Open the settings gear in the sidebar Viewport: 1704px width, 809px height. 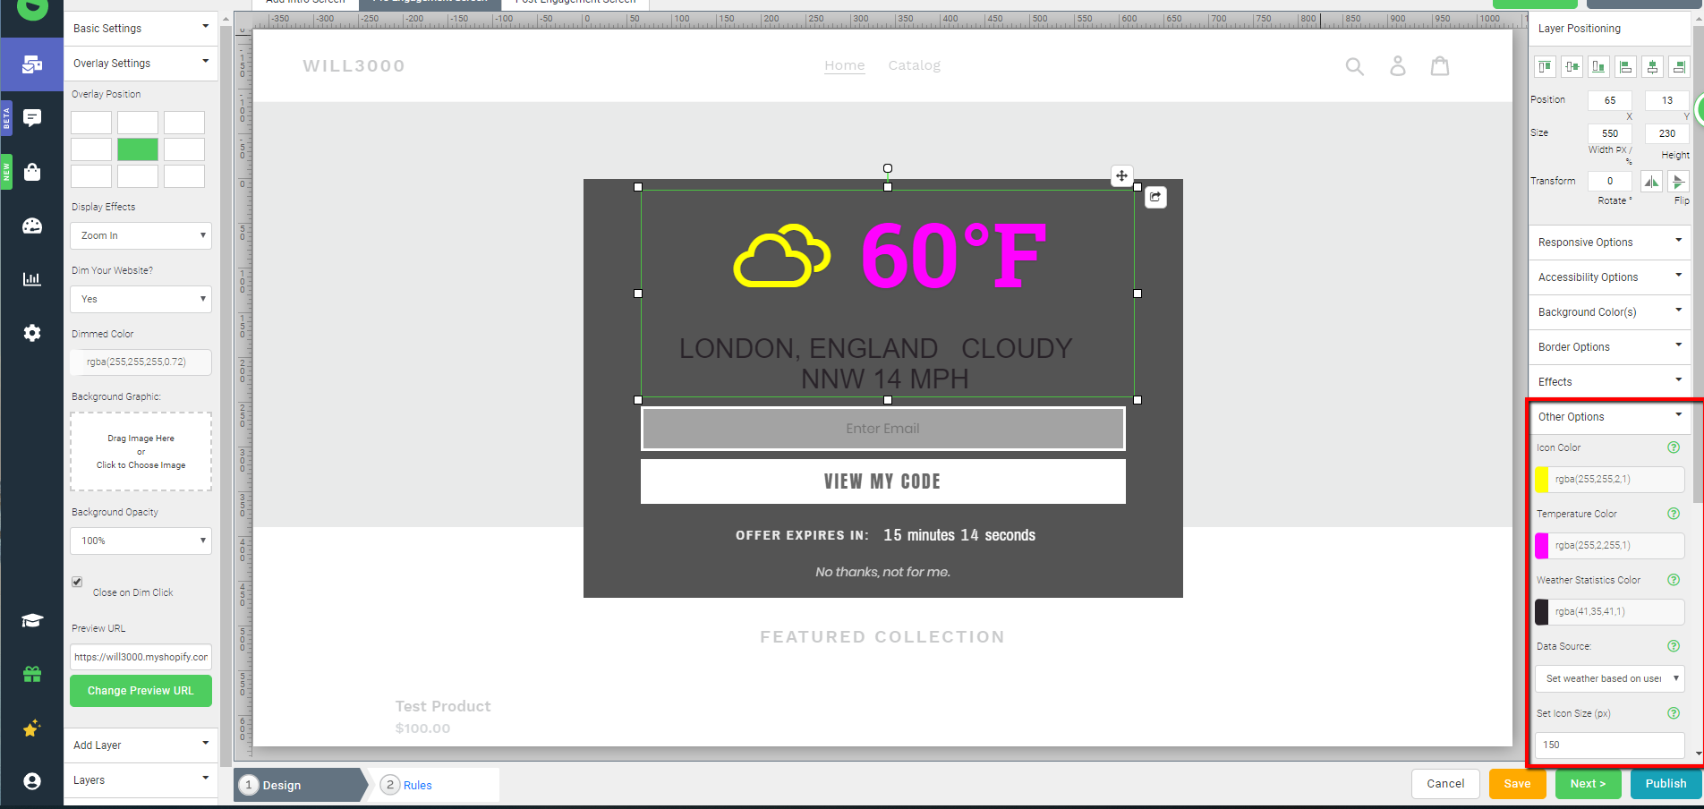[x=31, y=333]
